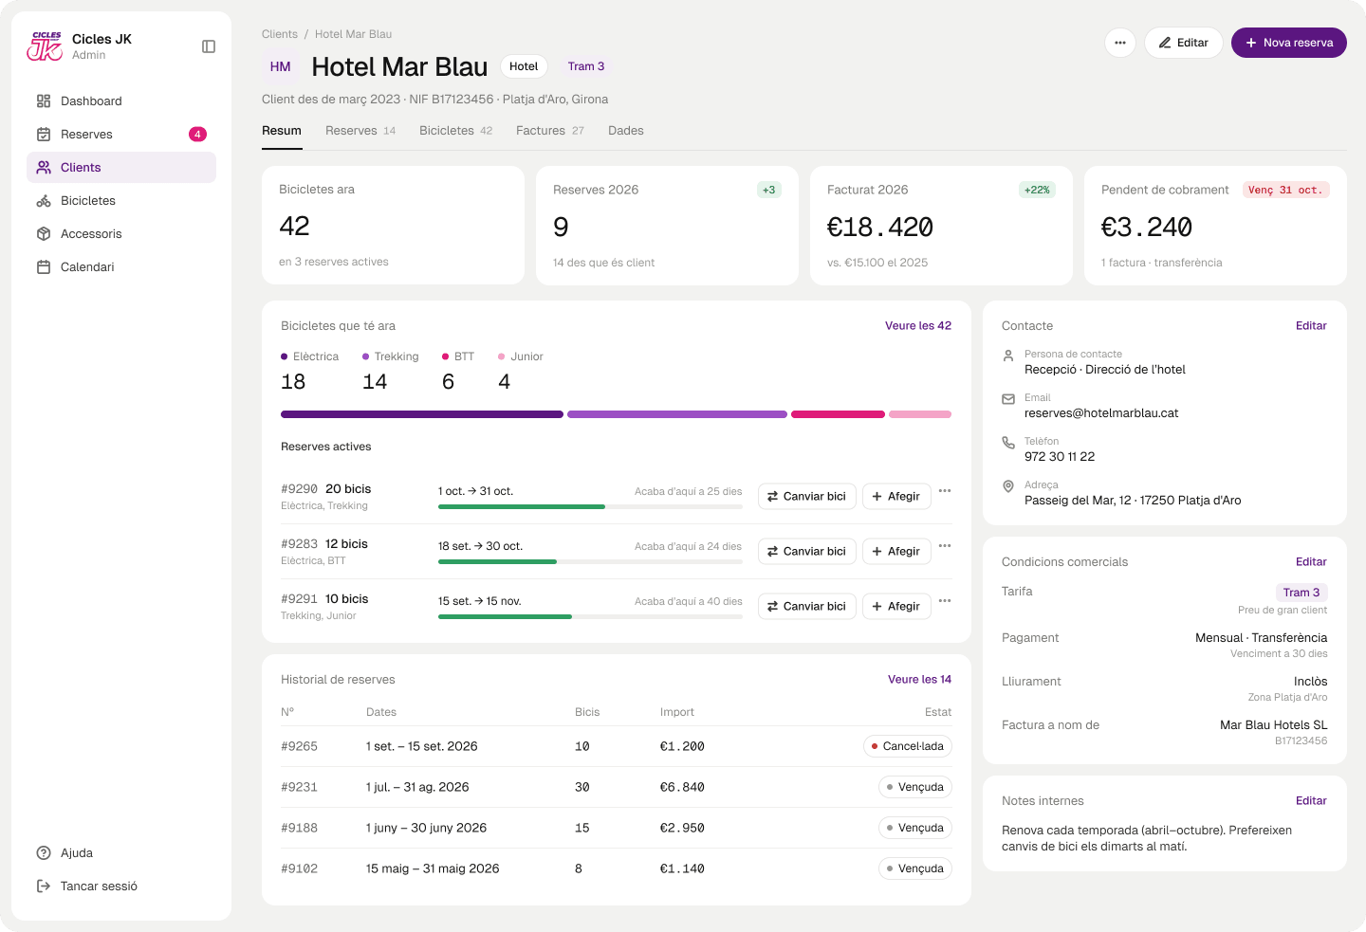Click the email envelope icon
The width and height of the screenshot is (1366, 932).
[1008, 399]
